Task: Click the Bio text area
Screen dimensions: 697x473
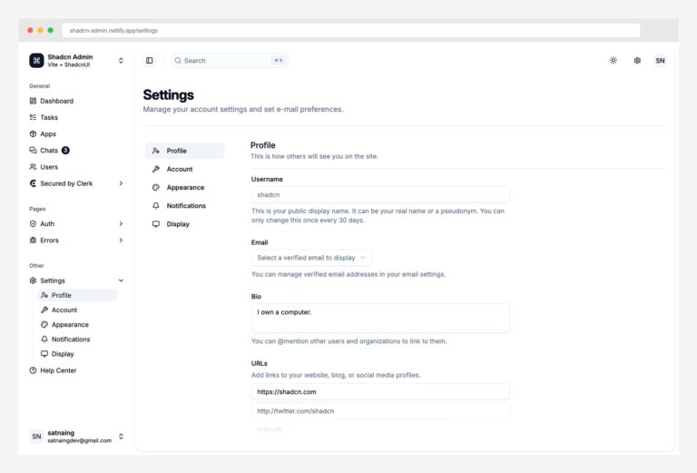Action: click(380, 319)
